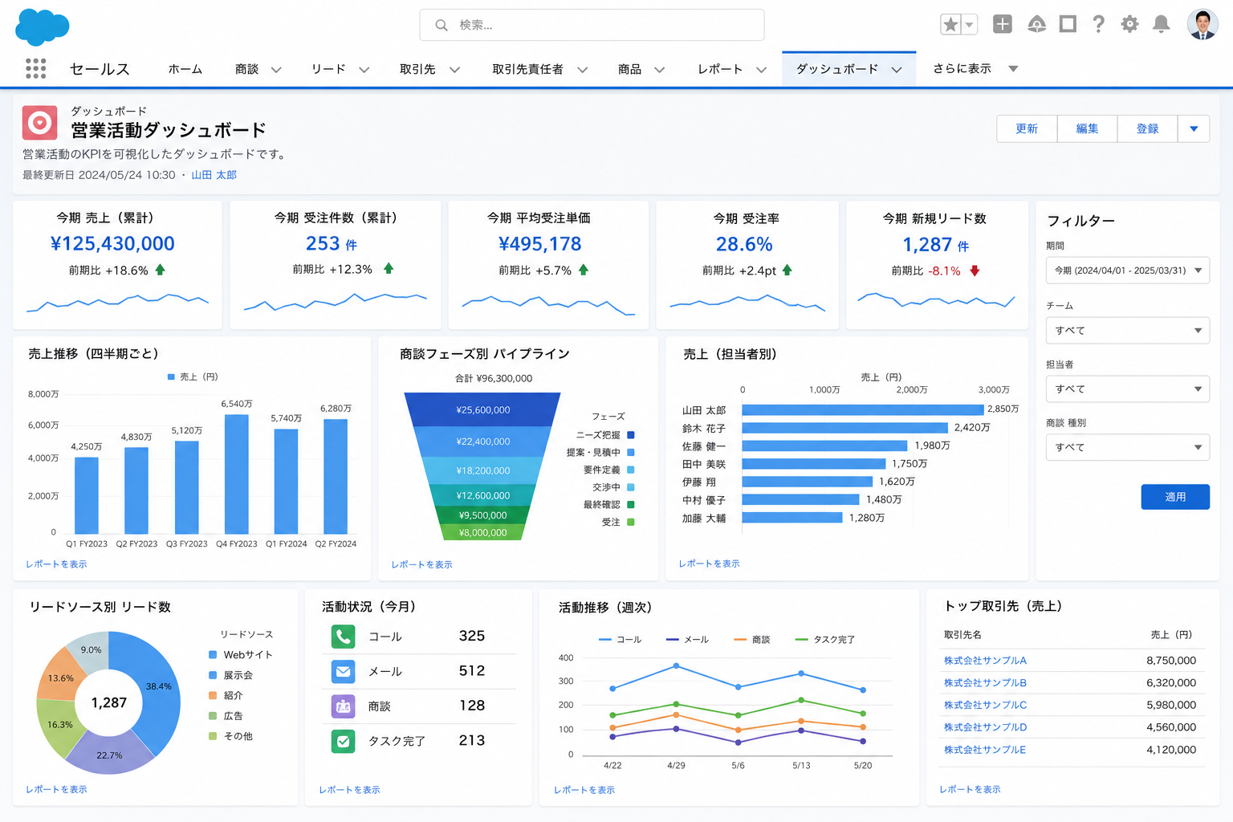The width and height of the screenshot is (1233, 822).
Task: View report for トップ取引先
Action: pyautogui.click(x=970, y=789)
